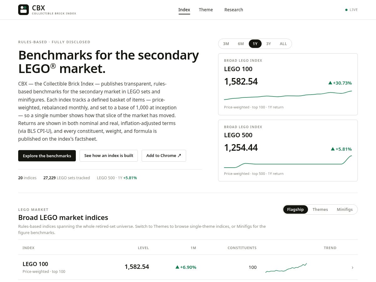376x282 pixels.
Task: Open the LEGO 100 row chevron arrow
Action: click(352, 267)
